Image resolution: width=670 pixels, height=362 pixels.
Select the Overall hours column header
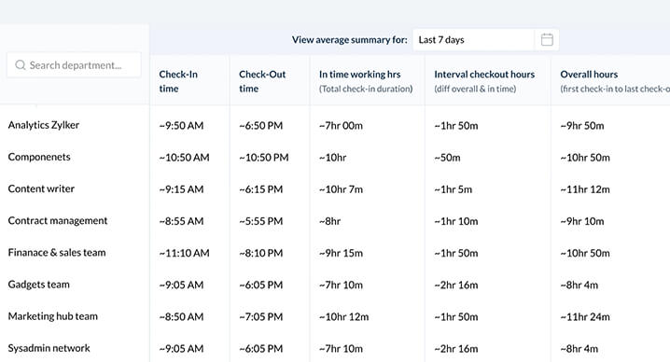coord(589,75)
